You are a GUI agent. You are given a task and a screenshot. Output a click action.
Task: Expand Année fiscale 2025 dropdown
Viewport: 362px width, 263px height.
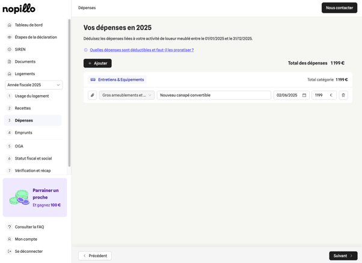tap(34, 85)
